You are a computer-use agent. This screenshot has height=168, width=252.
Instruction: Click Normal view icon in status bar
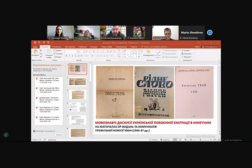[x=175, y=140]
